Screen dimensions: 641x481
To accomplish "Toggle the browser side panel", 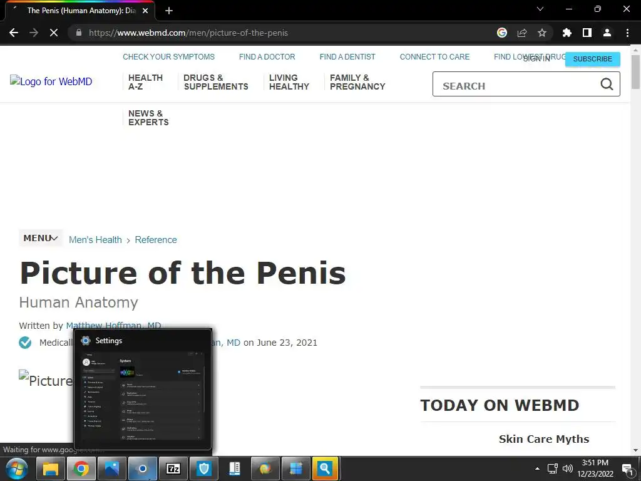I will coord(587,33).
